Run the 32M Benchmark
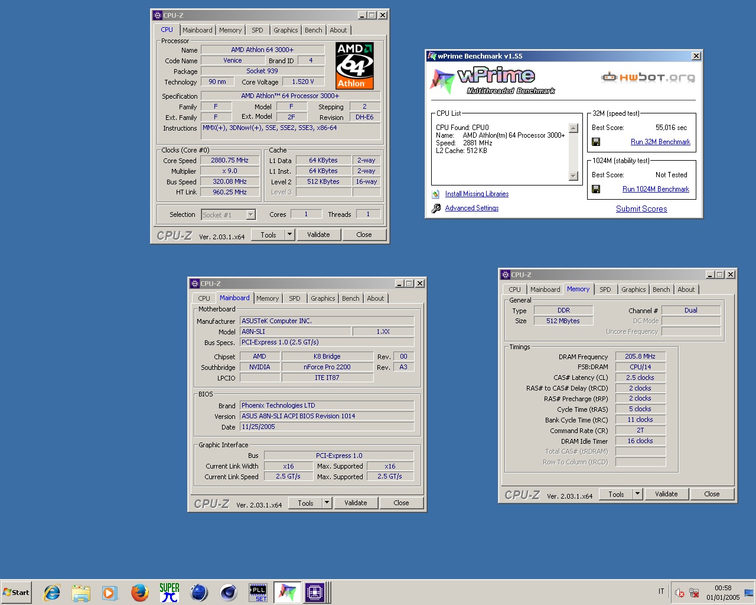The height and width of the screenshot is (605, 756). click(660, 142)
